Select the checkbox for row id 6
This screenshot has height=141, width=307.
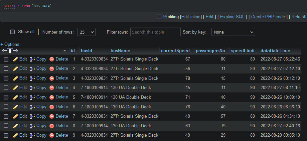pyautogui.click(x=6, y=107)
